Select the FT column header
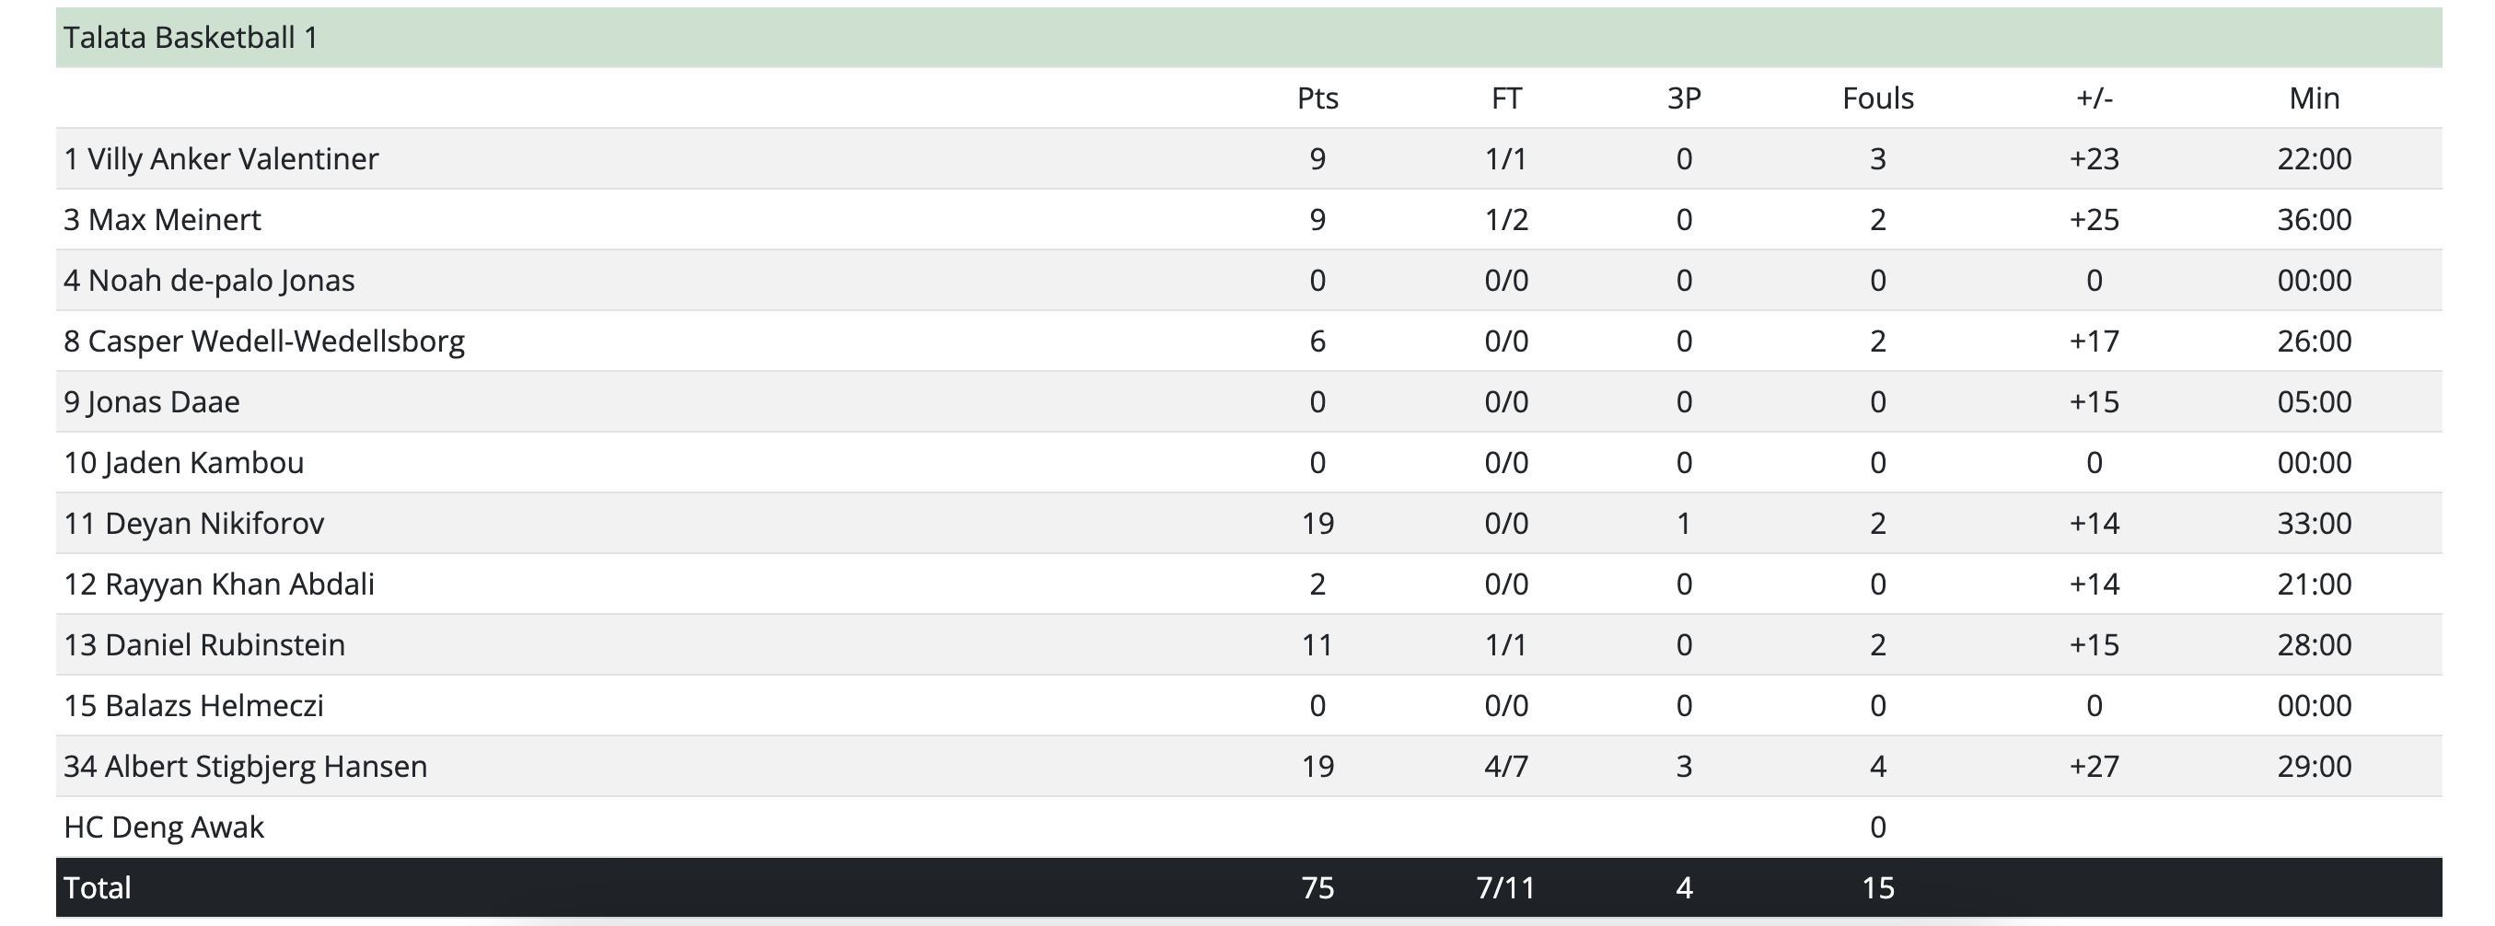This screenshot has width=2495, height=926. pos(1506,98)
